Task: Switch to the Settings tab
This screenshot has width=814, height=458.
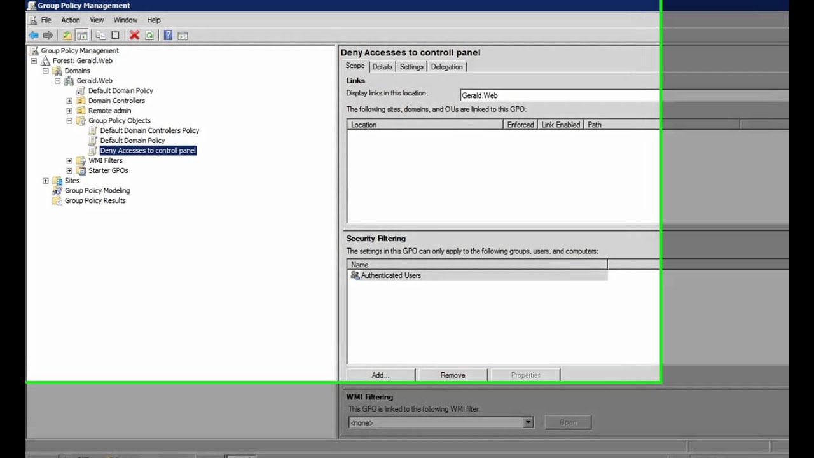Action: [411, 67]
